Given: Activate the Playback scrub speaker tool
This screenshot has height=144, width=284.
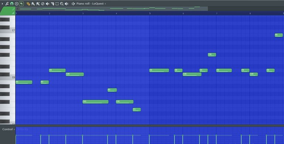Looking at the screenshot, I should [67, 4].
